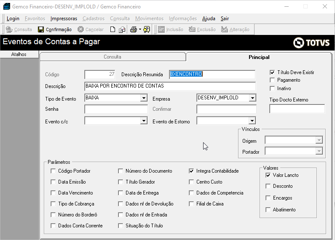This screenshot has width=335, height=240.
Task: Click the Exclusão toolbar icon
Action: [x=192, y=29]
